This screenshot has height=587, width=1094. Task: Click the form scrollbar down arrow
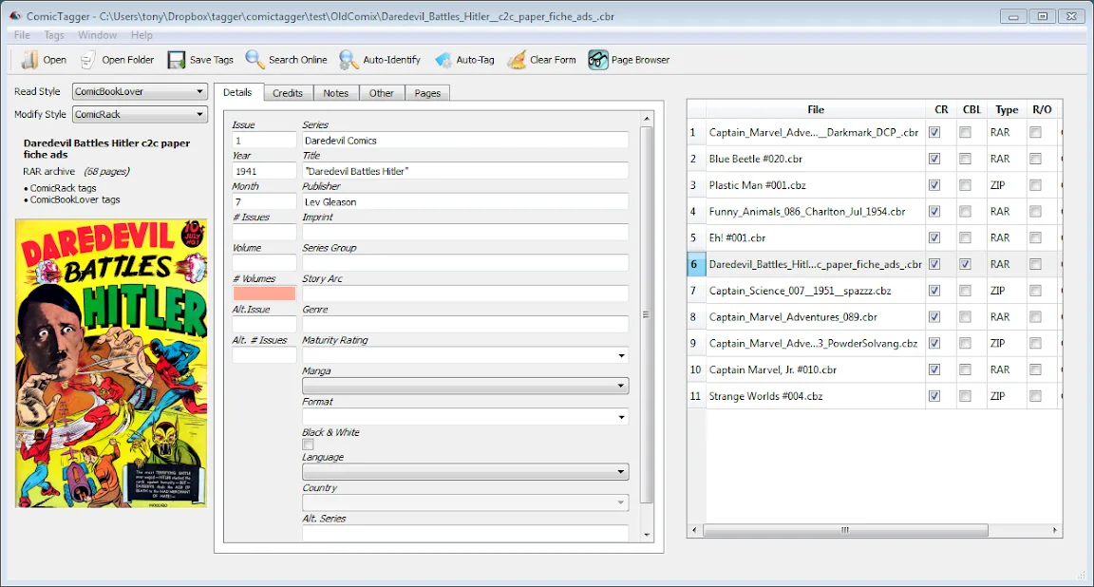point(647,536)
